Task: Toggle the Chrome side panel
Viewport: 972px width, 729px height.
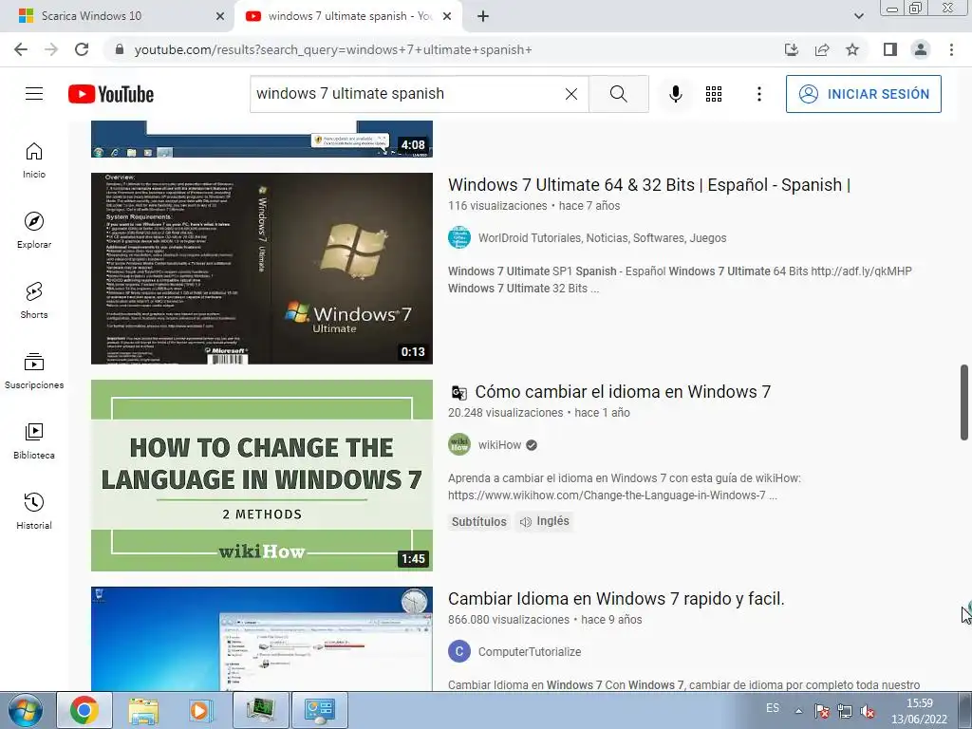Action: (890, 49)
